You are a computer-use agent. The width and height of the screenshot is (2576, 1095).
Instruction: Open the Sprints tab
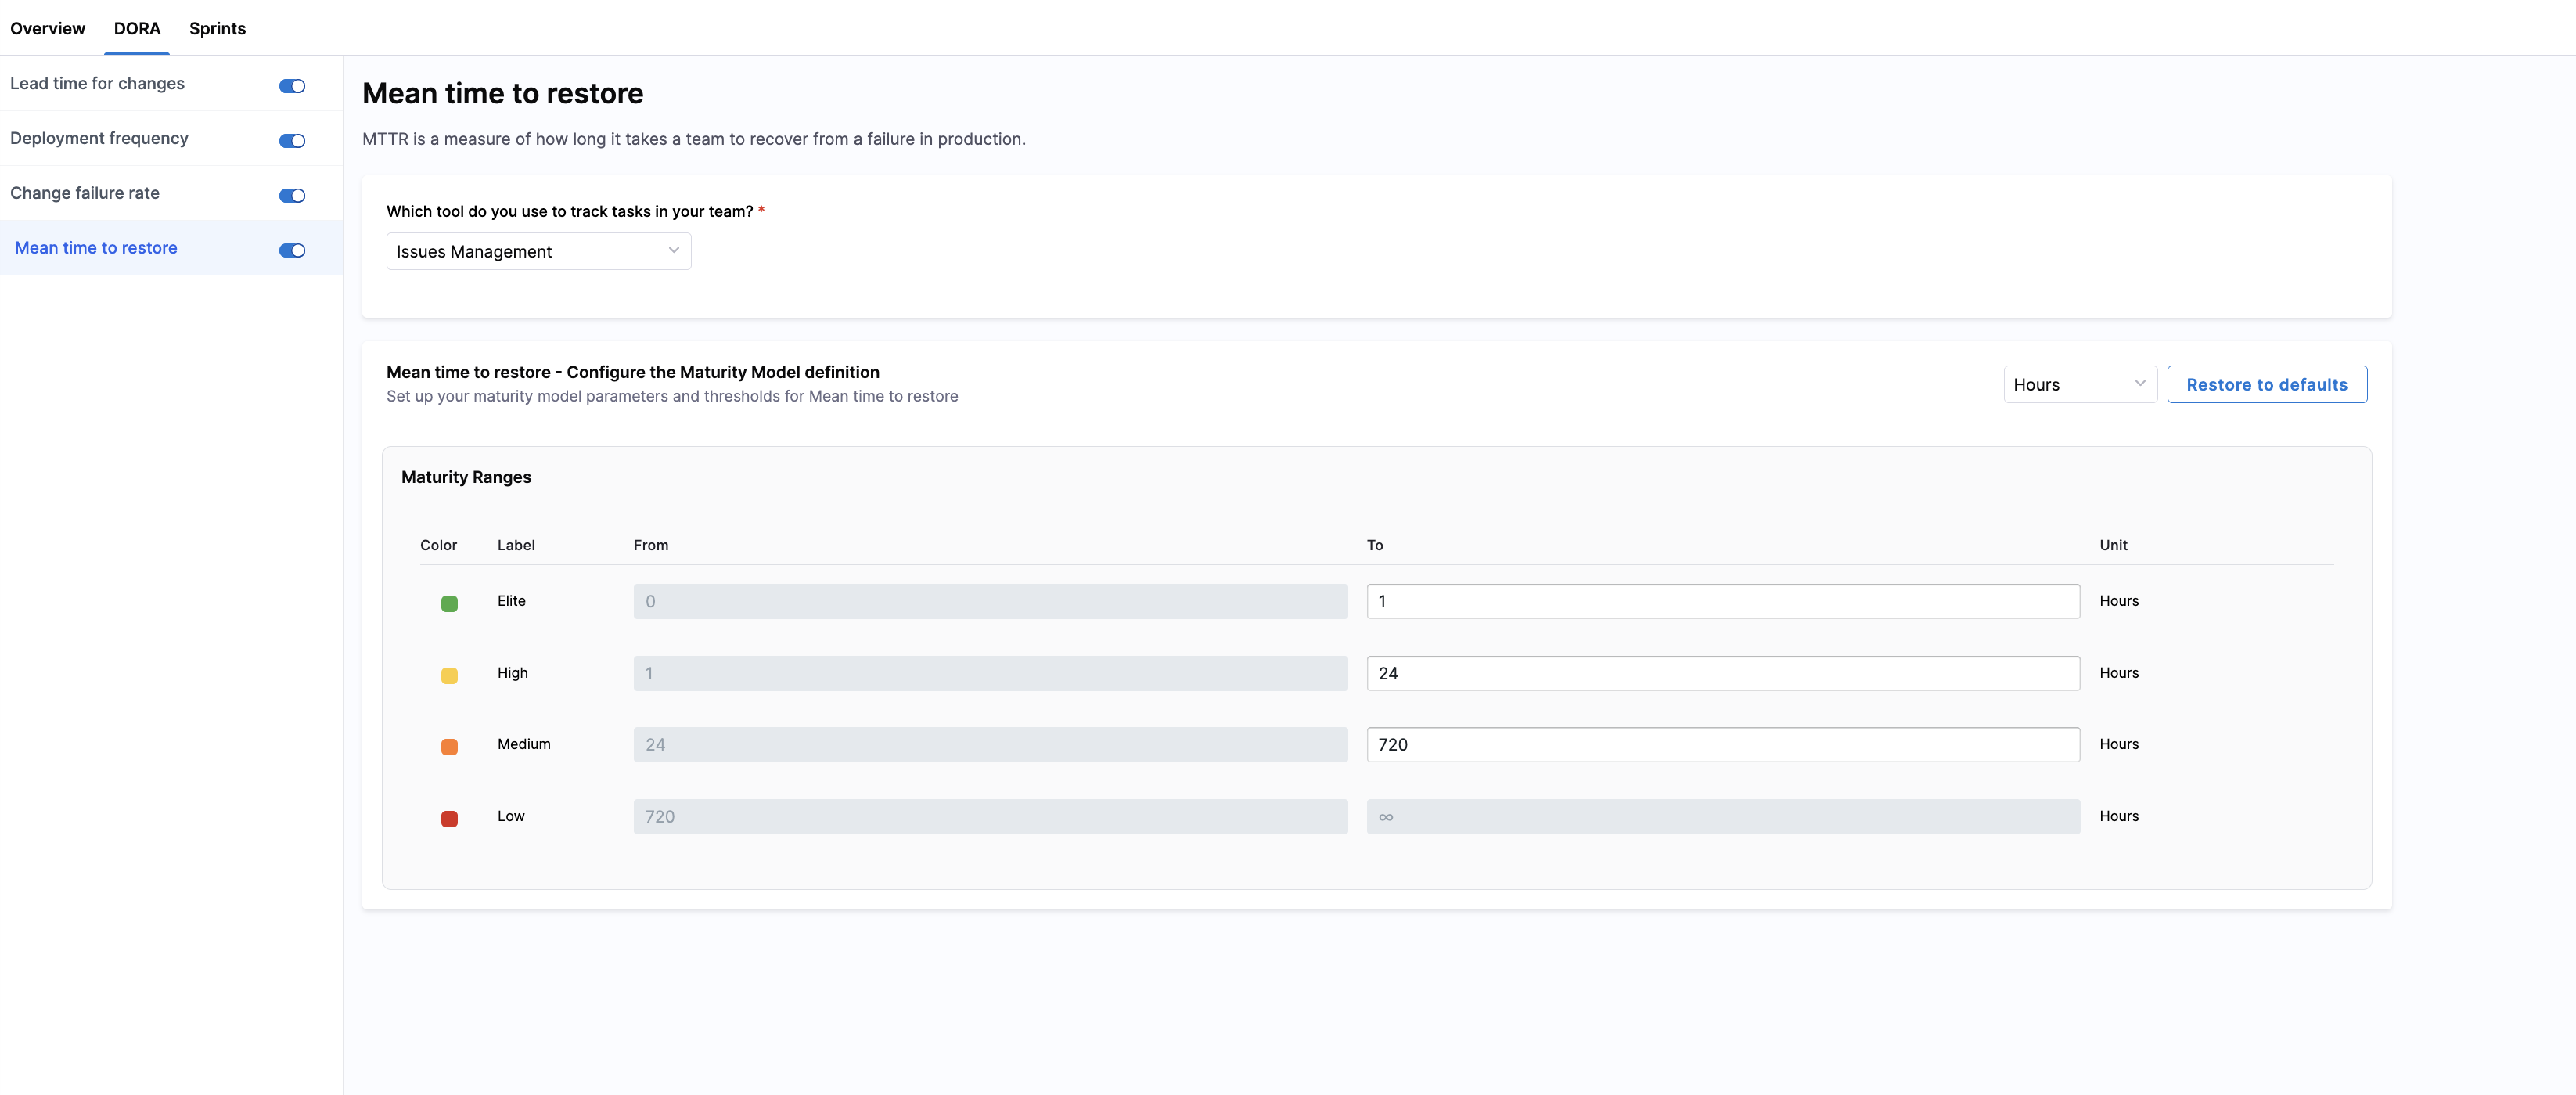click(x=217, y=28)
